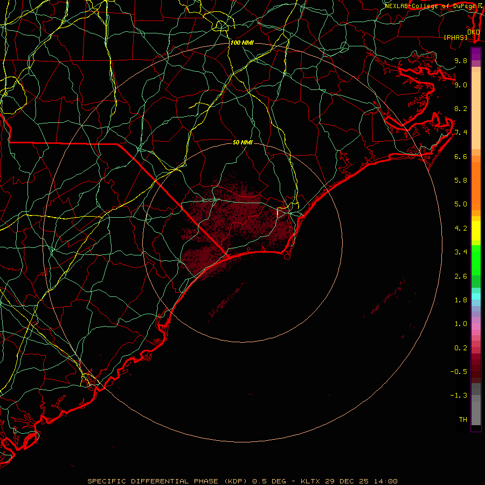Image resolution: width=485 pixels, height=485 pixels.
Task: Click the 50 NMI range ring label
Action: pos(242,142)
